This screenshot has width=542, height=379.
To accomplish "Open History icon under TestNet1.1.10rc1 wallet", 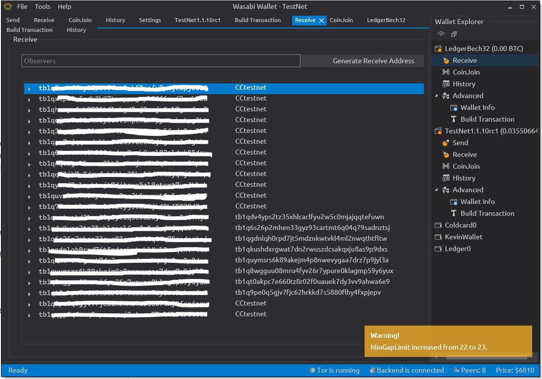I will click(446, 178).
